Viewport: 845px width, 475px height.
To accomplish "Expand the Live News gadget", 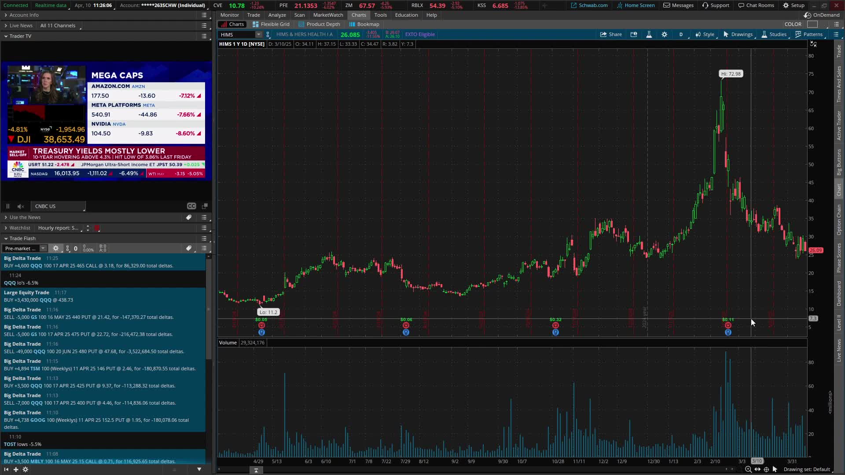I will point(6,26).
